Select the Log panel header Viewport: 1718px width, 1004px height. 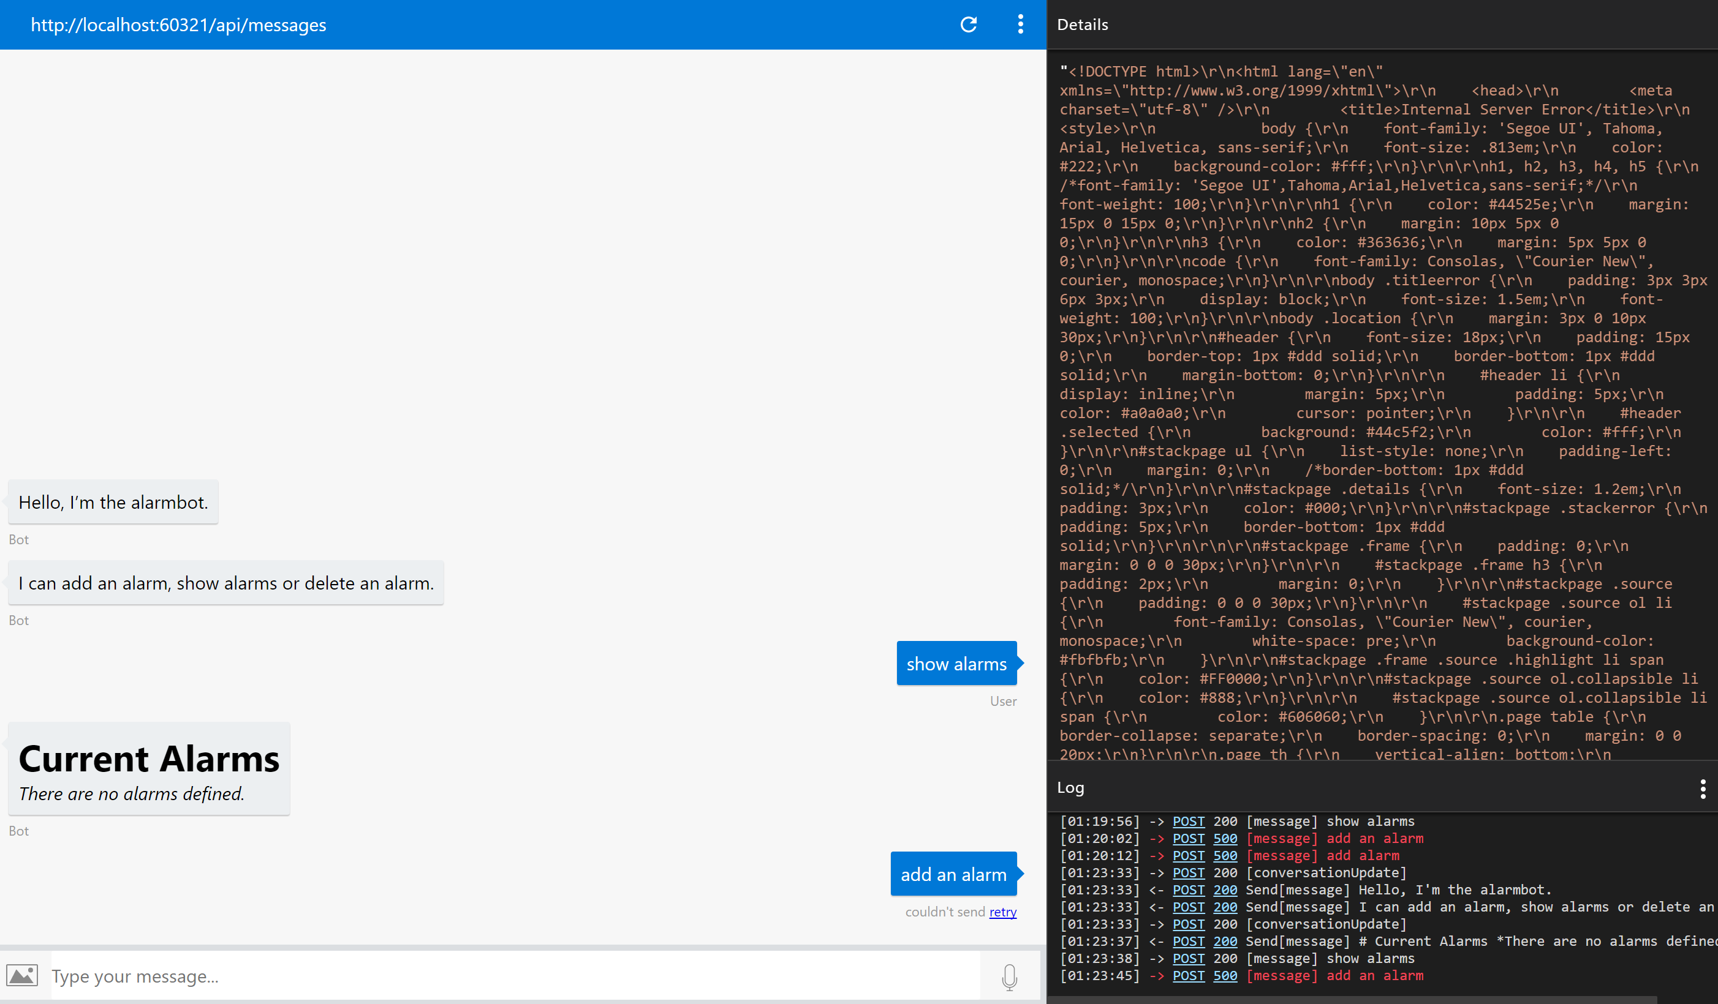(1071, 787)
